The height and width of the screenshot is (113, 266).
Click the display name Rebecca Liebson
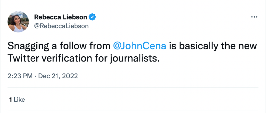[61, 17]
